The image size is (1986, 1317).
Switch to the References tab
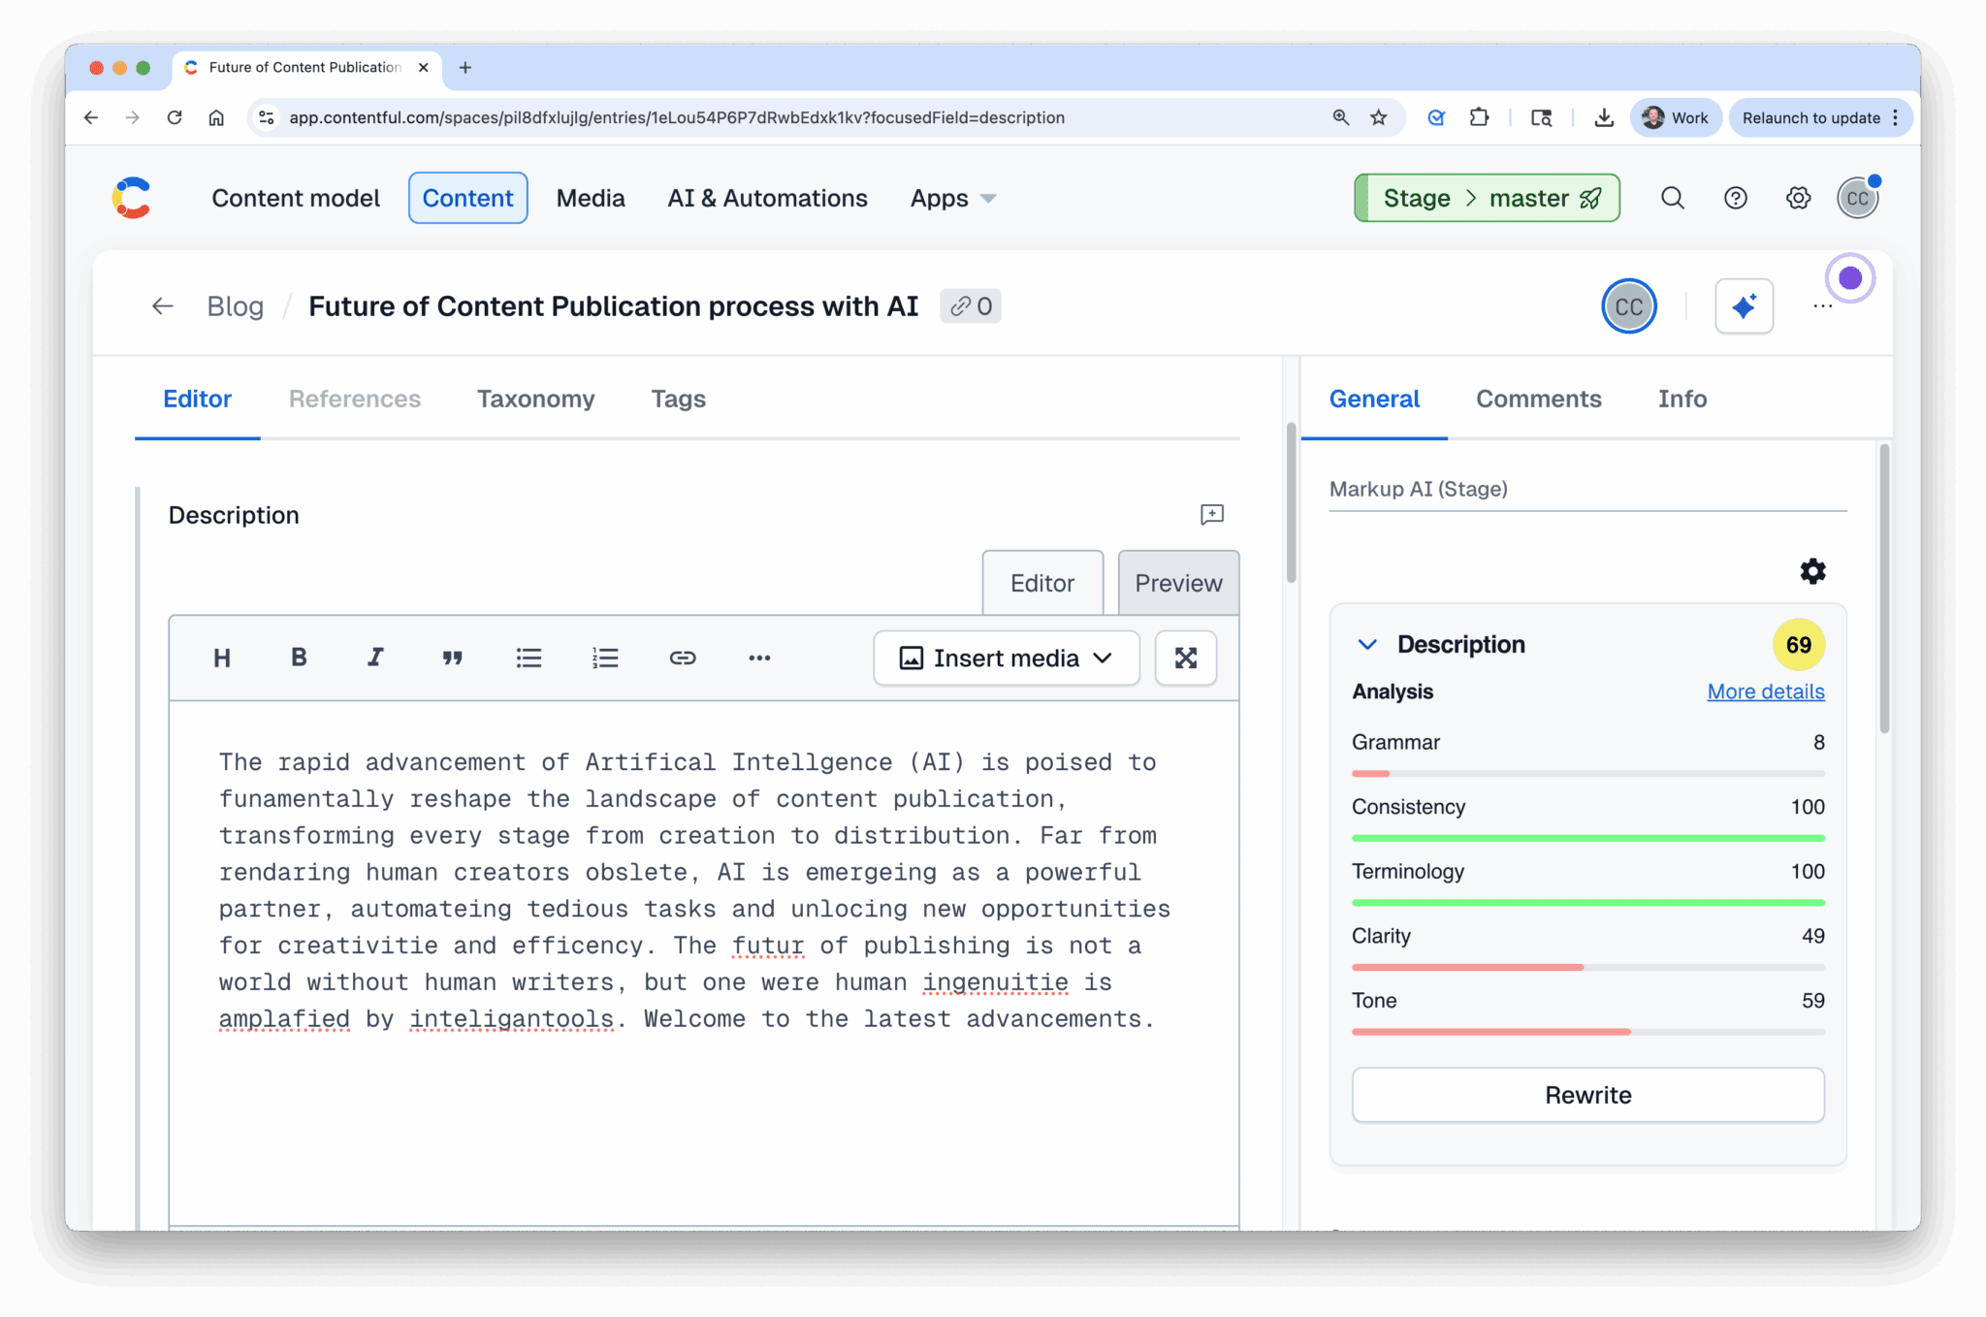[x=354, y=399]
